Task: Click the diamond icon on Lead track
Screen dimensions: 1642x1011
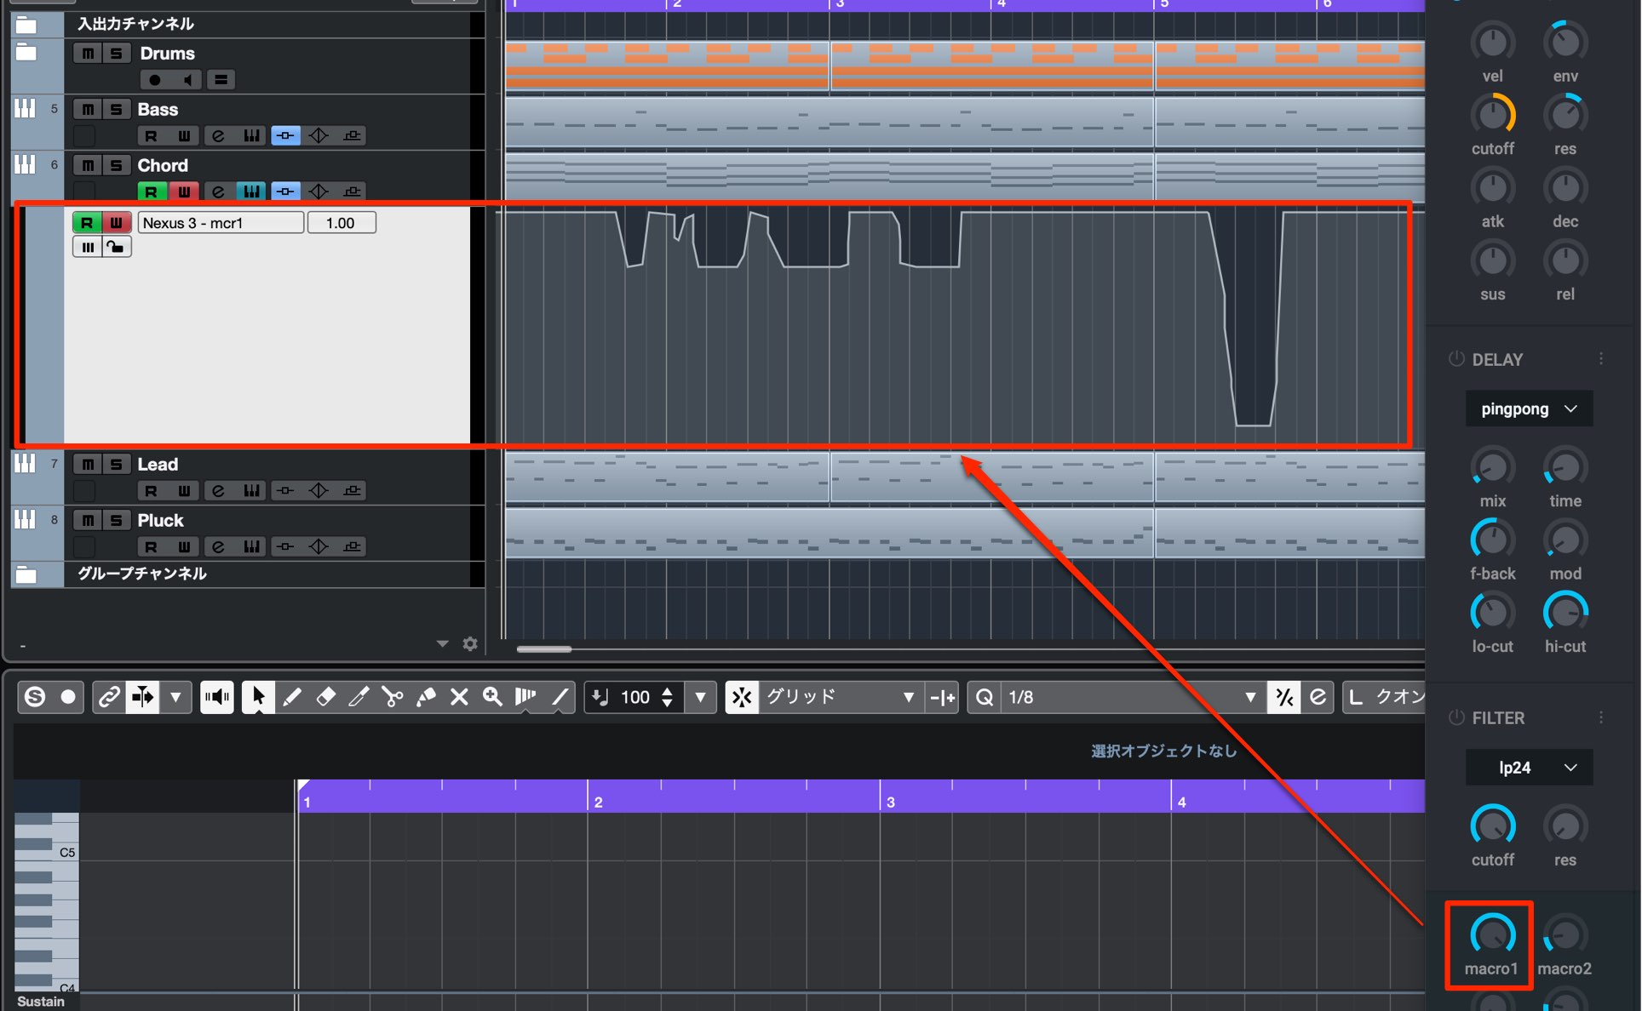Action: 319,490
